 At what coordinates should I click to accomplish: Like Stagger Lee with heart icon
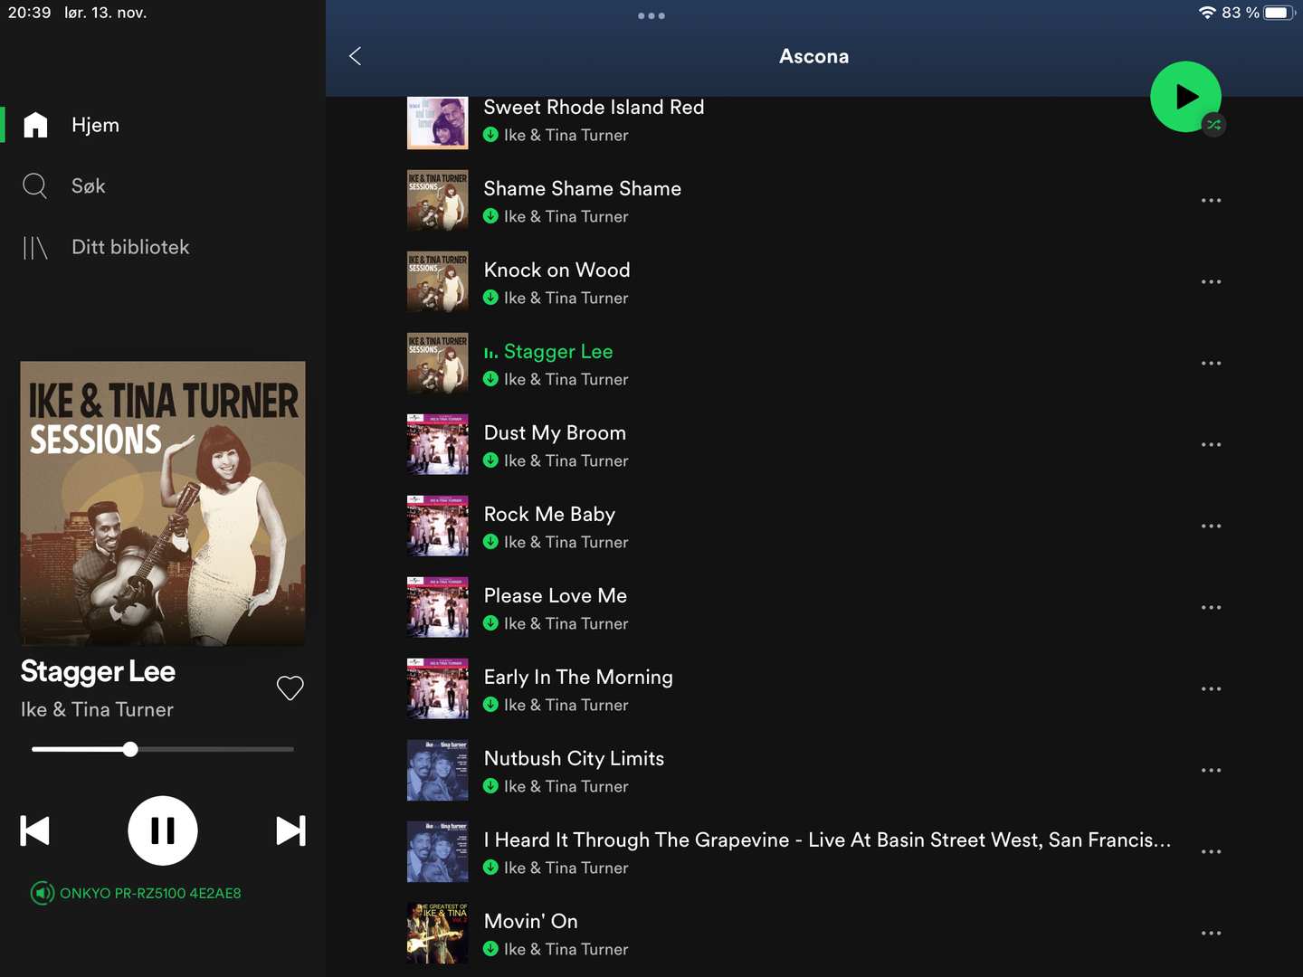coord(290,688)
